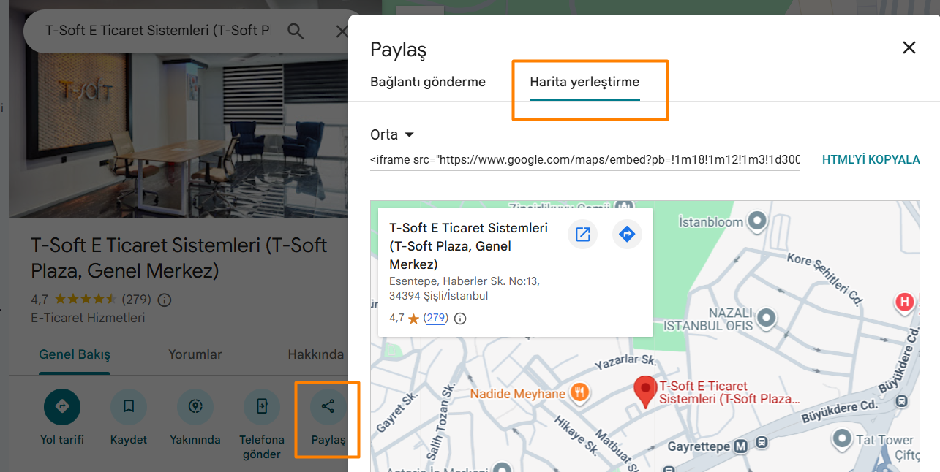
Task: Open the Genel Bakış tab
Action: point(75,354)
